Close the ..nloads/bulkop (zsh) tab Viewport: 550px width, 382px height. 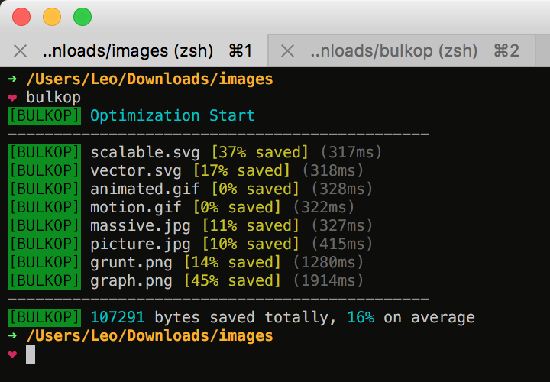288,51
